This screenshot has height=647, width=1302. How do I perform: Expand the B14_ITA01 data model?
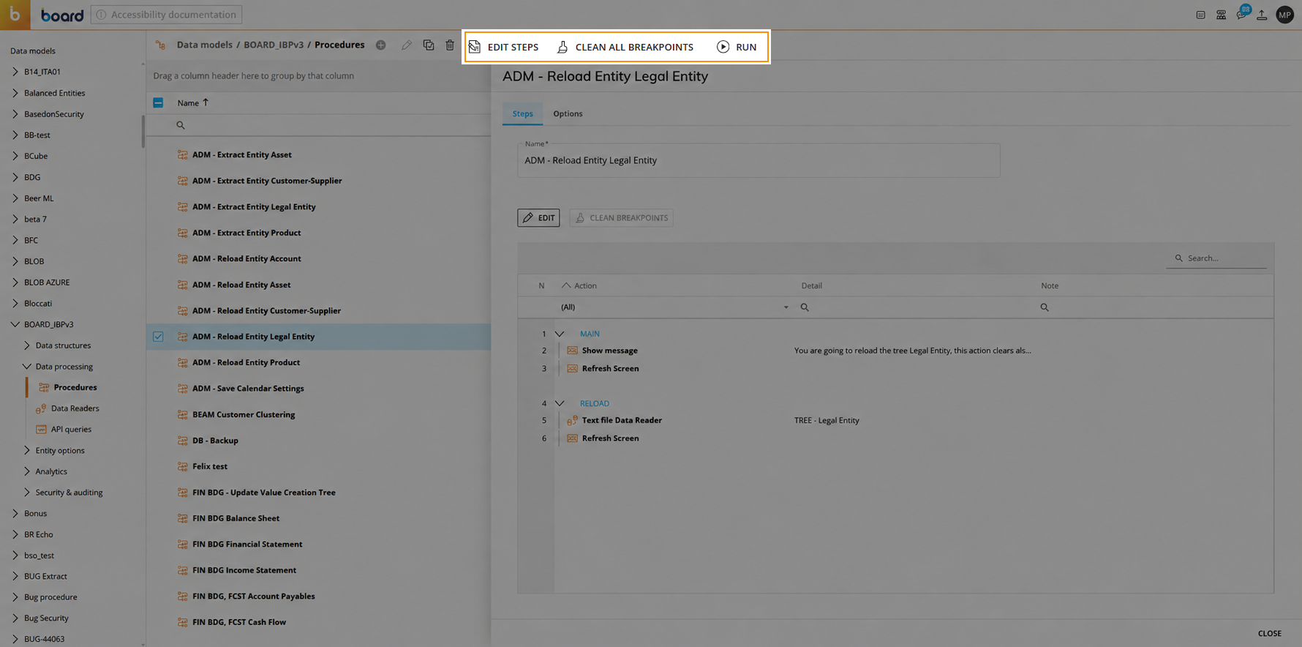point(15,72)
